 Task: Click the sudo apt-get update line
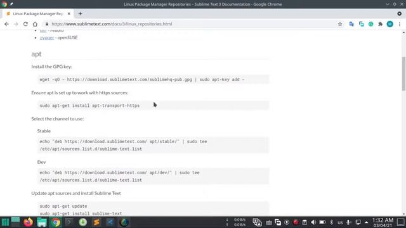click(x=63, y=206)
